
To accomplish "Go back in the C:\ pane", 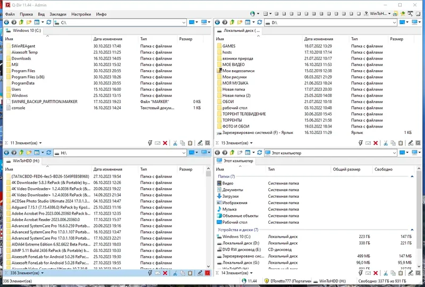I will [6, 22].
